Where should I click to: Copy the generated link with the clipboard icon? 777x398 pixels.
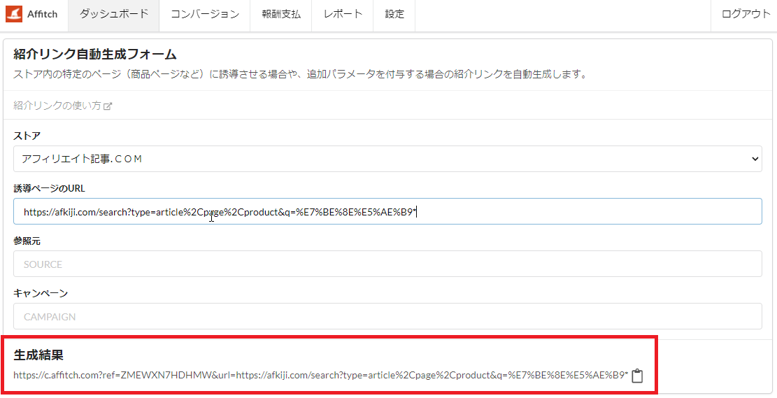click(x=637, y=376)
